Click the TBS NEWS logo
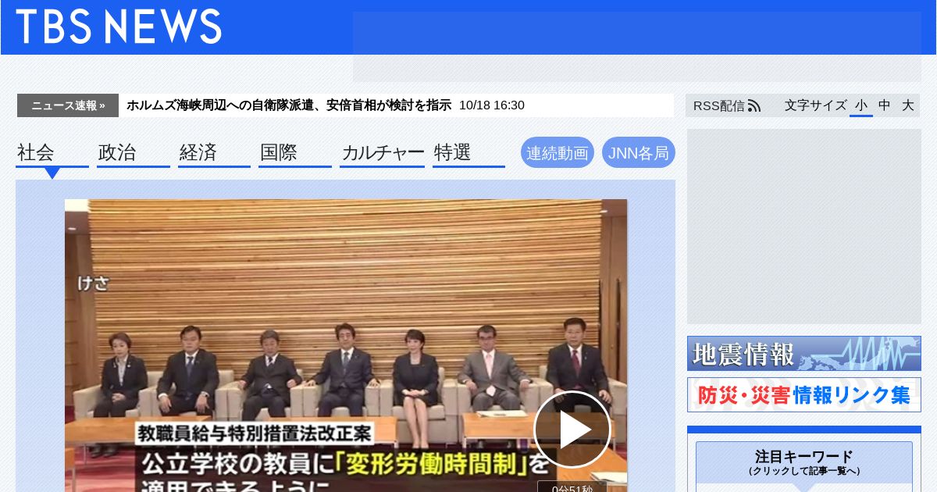The image size is (937, 492). tap(119, 27)
